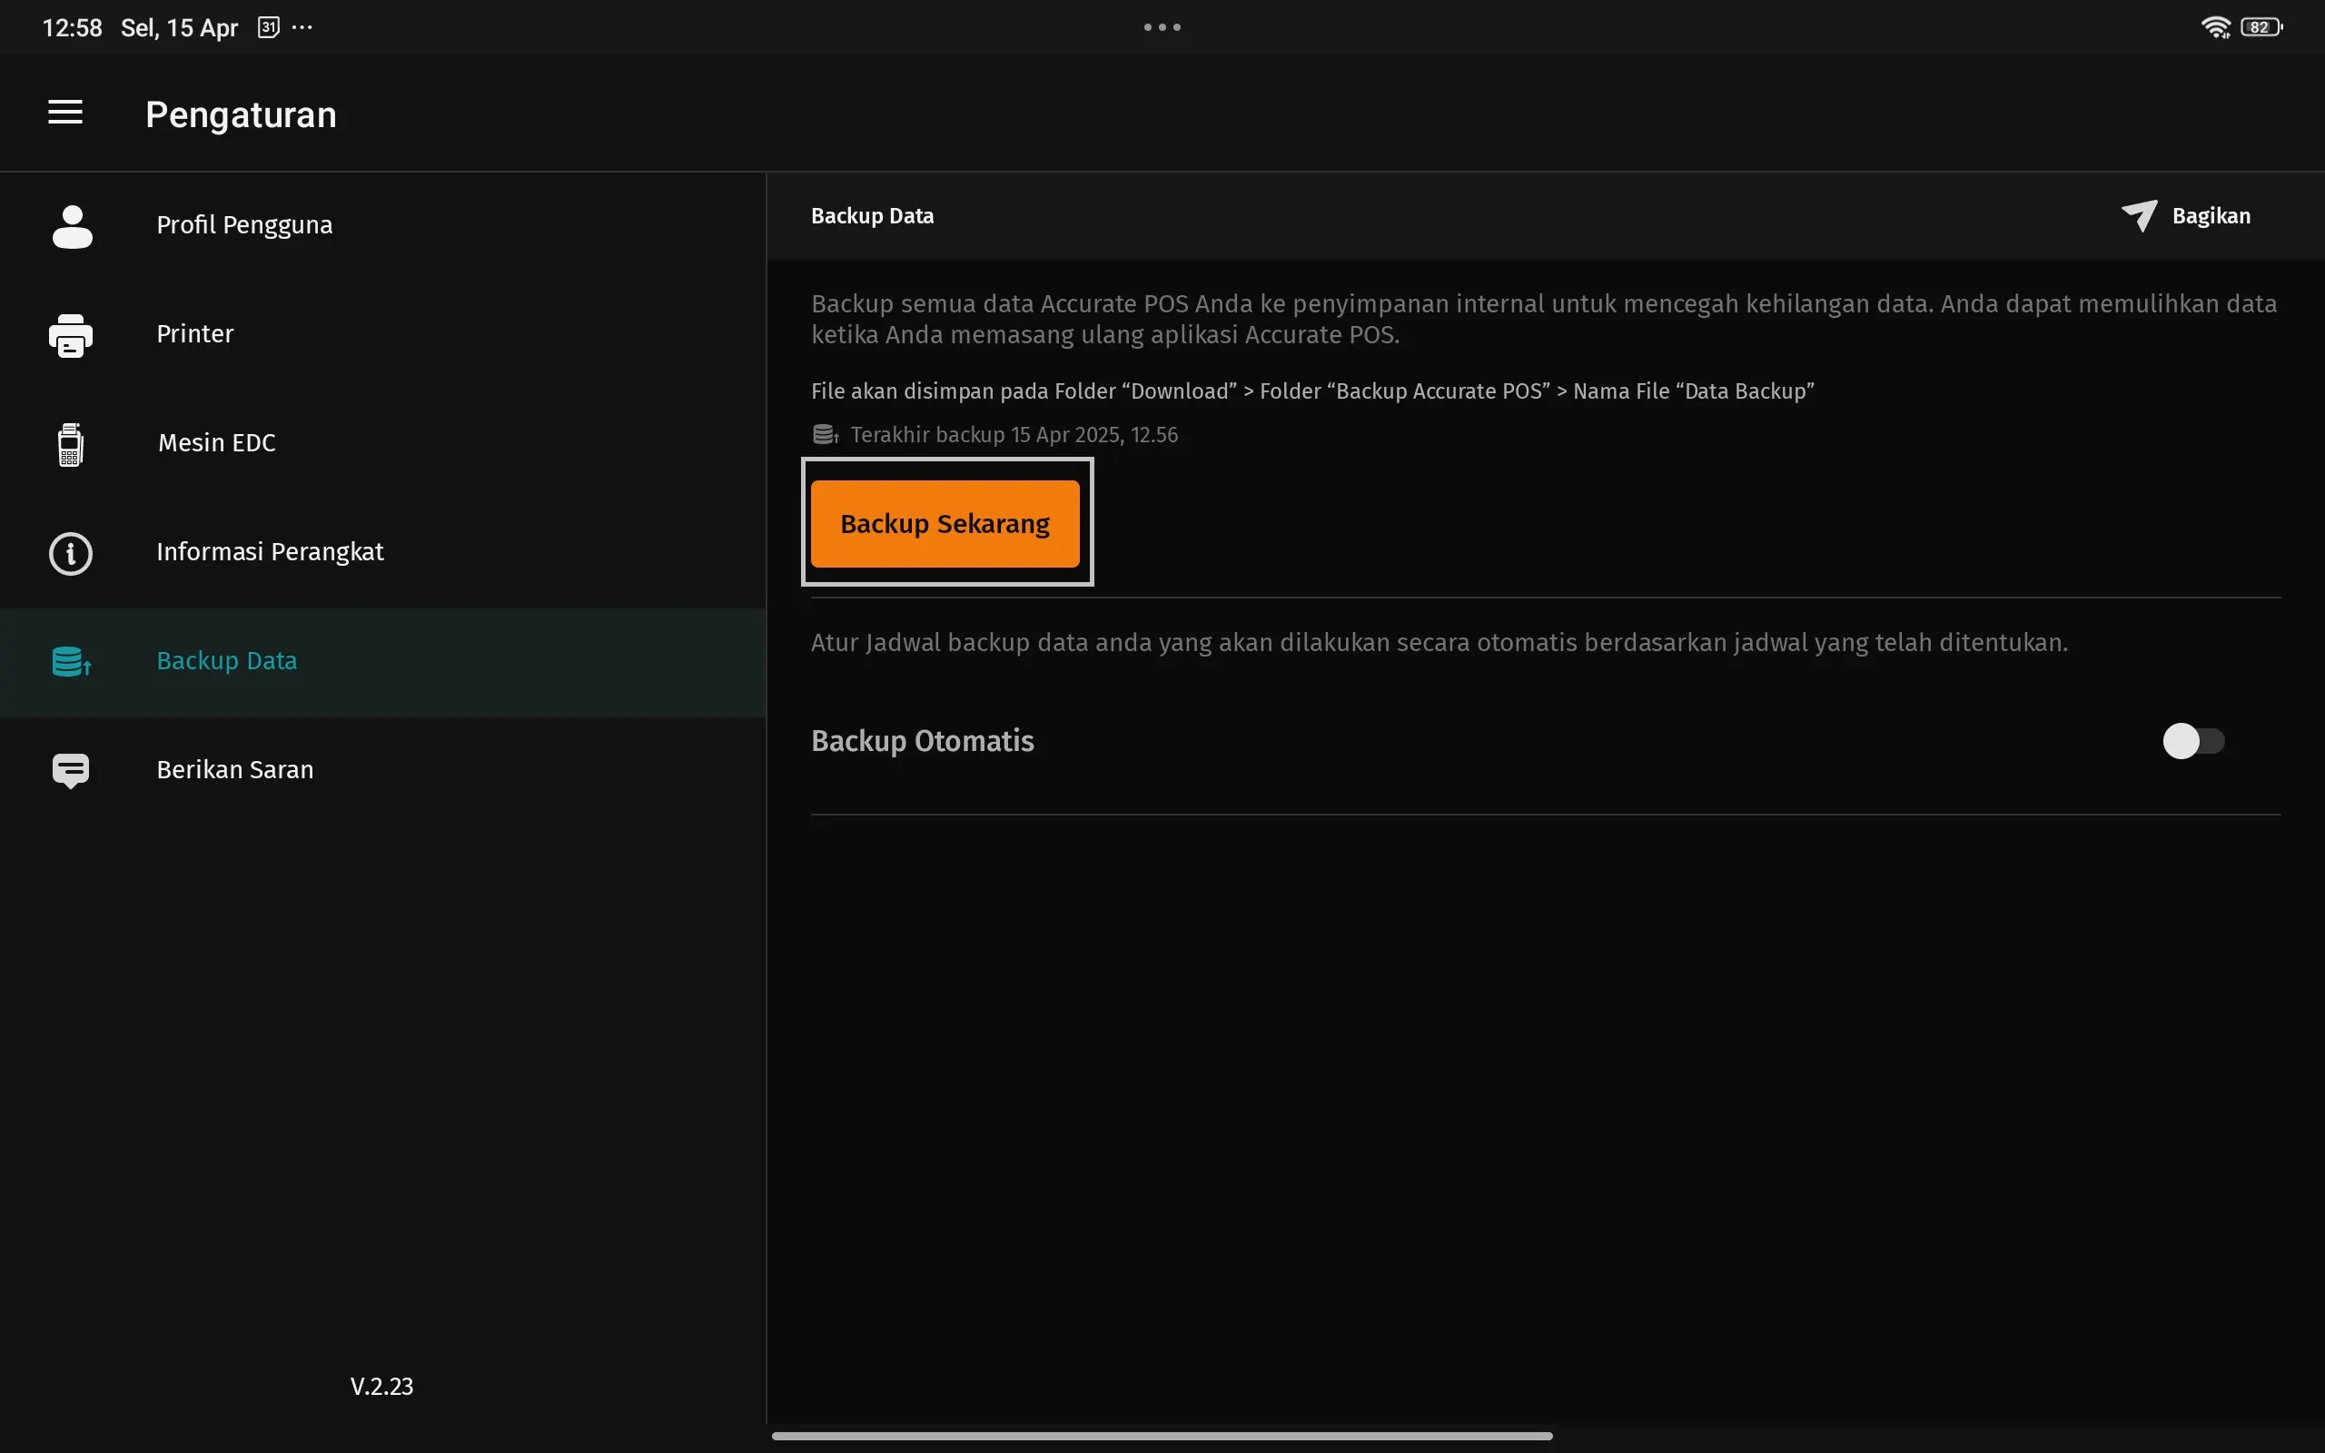The image size is (2325, 1453).
Task: Disable Backup Otomatis scheduling
Action: coord(2194,740)
